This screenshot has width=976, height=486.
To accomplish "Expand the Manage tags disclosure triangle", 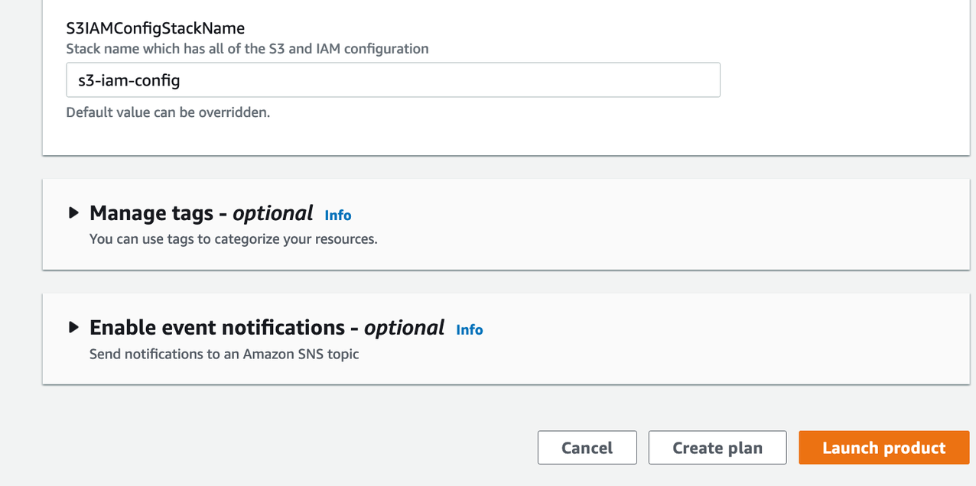I will coord(73,213).
